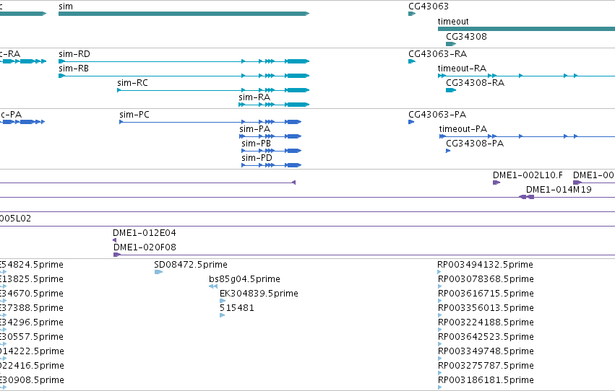
Task: Click the CG43063-RA transcript glyph
Action: 412,61
